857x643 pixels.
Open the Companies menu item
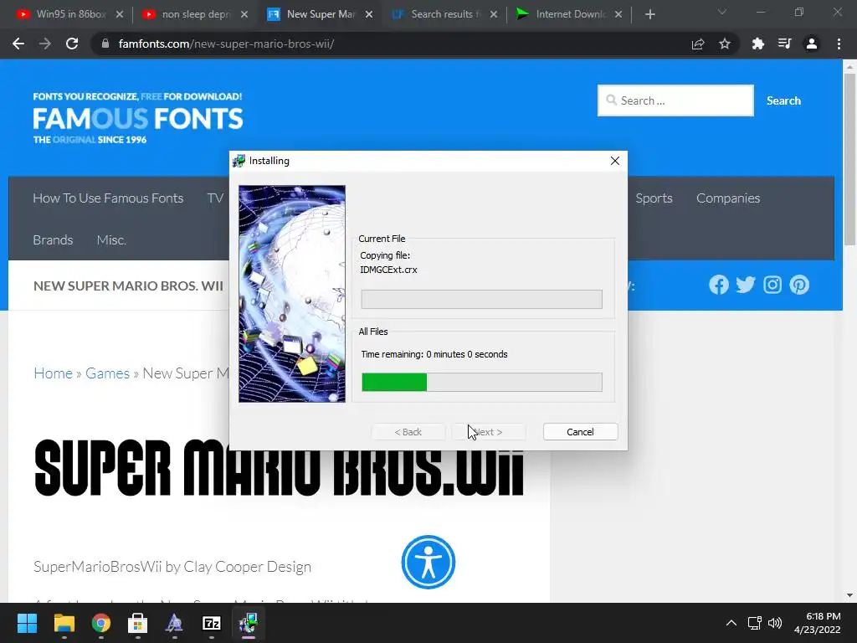point(728,198)
